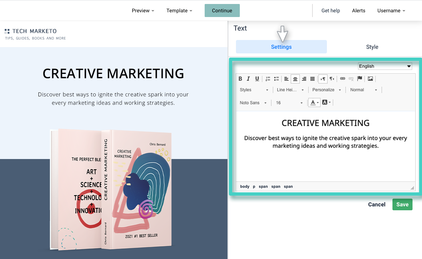Toggle underline formatting in the editor
422x259 pixels.
[257, 79]
